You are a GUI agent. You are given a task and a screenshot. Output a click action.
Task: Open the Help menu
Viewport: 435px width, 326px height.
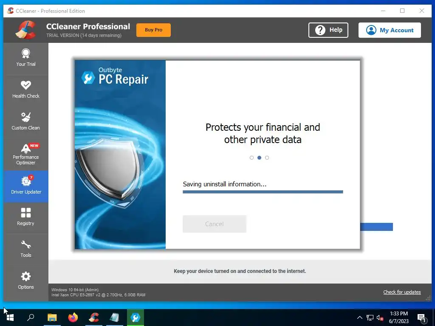click(x=328, y=30)
